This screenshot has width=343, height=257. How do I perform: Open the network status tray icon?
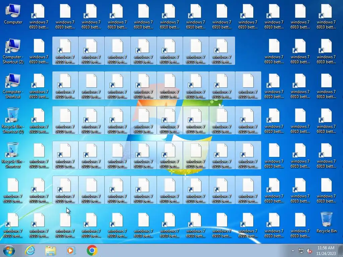pyautogui.click(x=301, y=251)
